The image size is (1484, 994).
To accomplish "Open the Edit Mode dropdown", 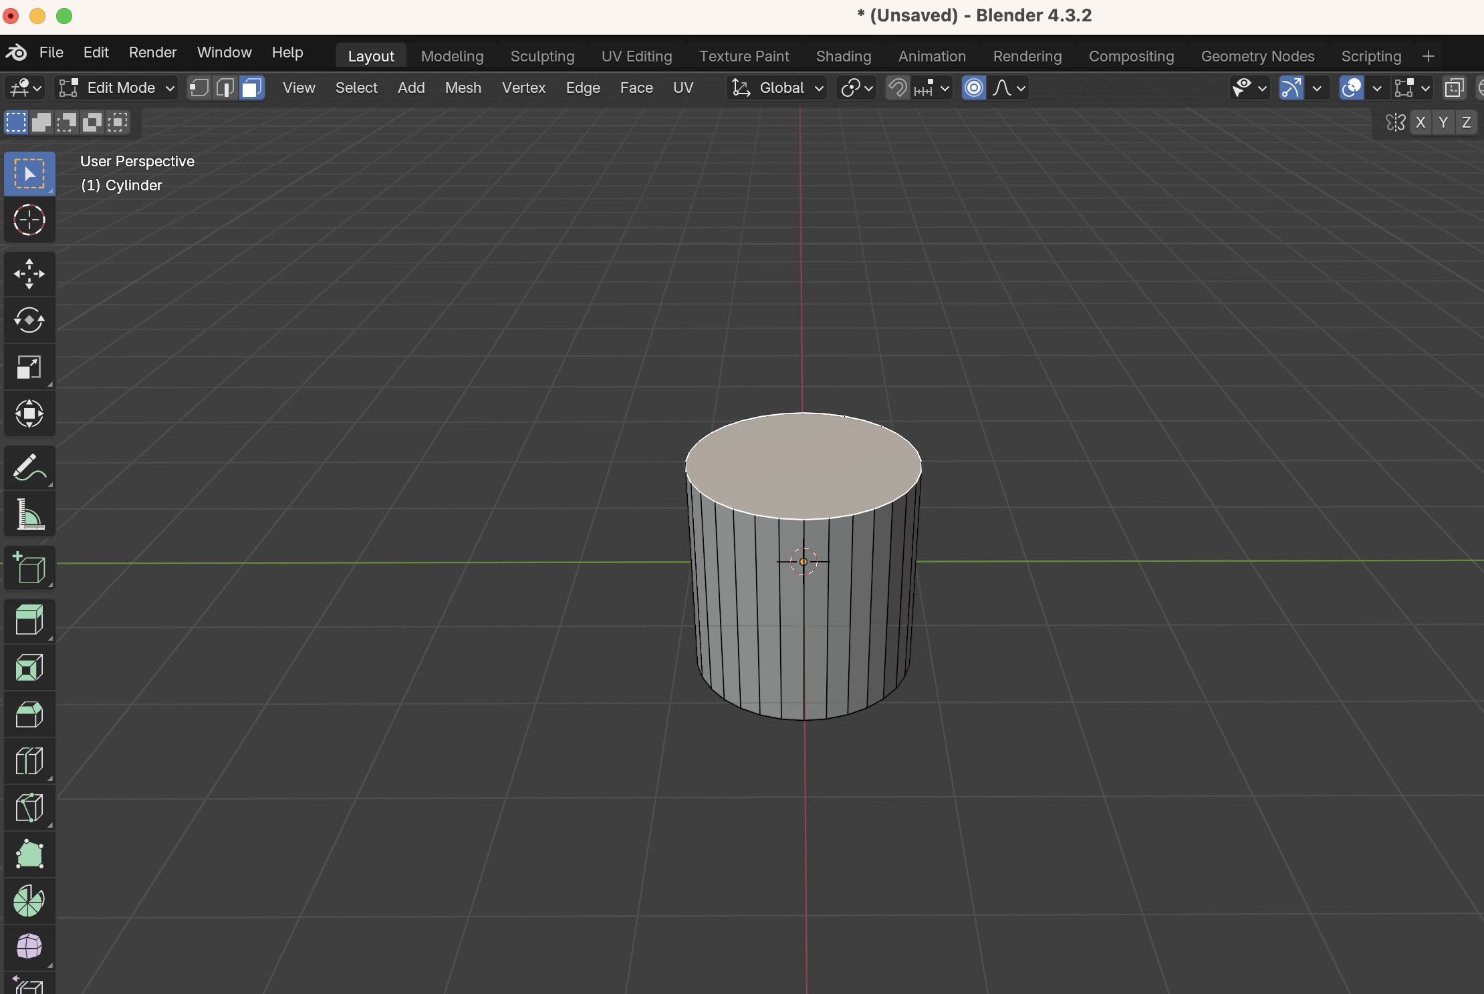I will pyautogui.click(x=116, y=88).
